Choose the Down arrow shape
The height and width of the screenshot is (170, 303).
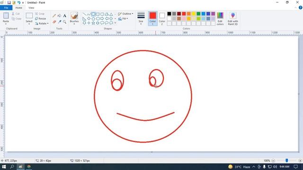pyautogui.click(x=84, y=23)
